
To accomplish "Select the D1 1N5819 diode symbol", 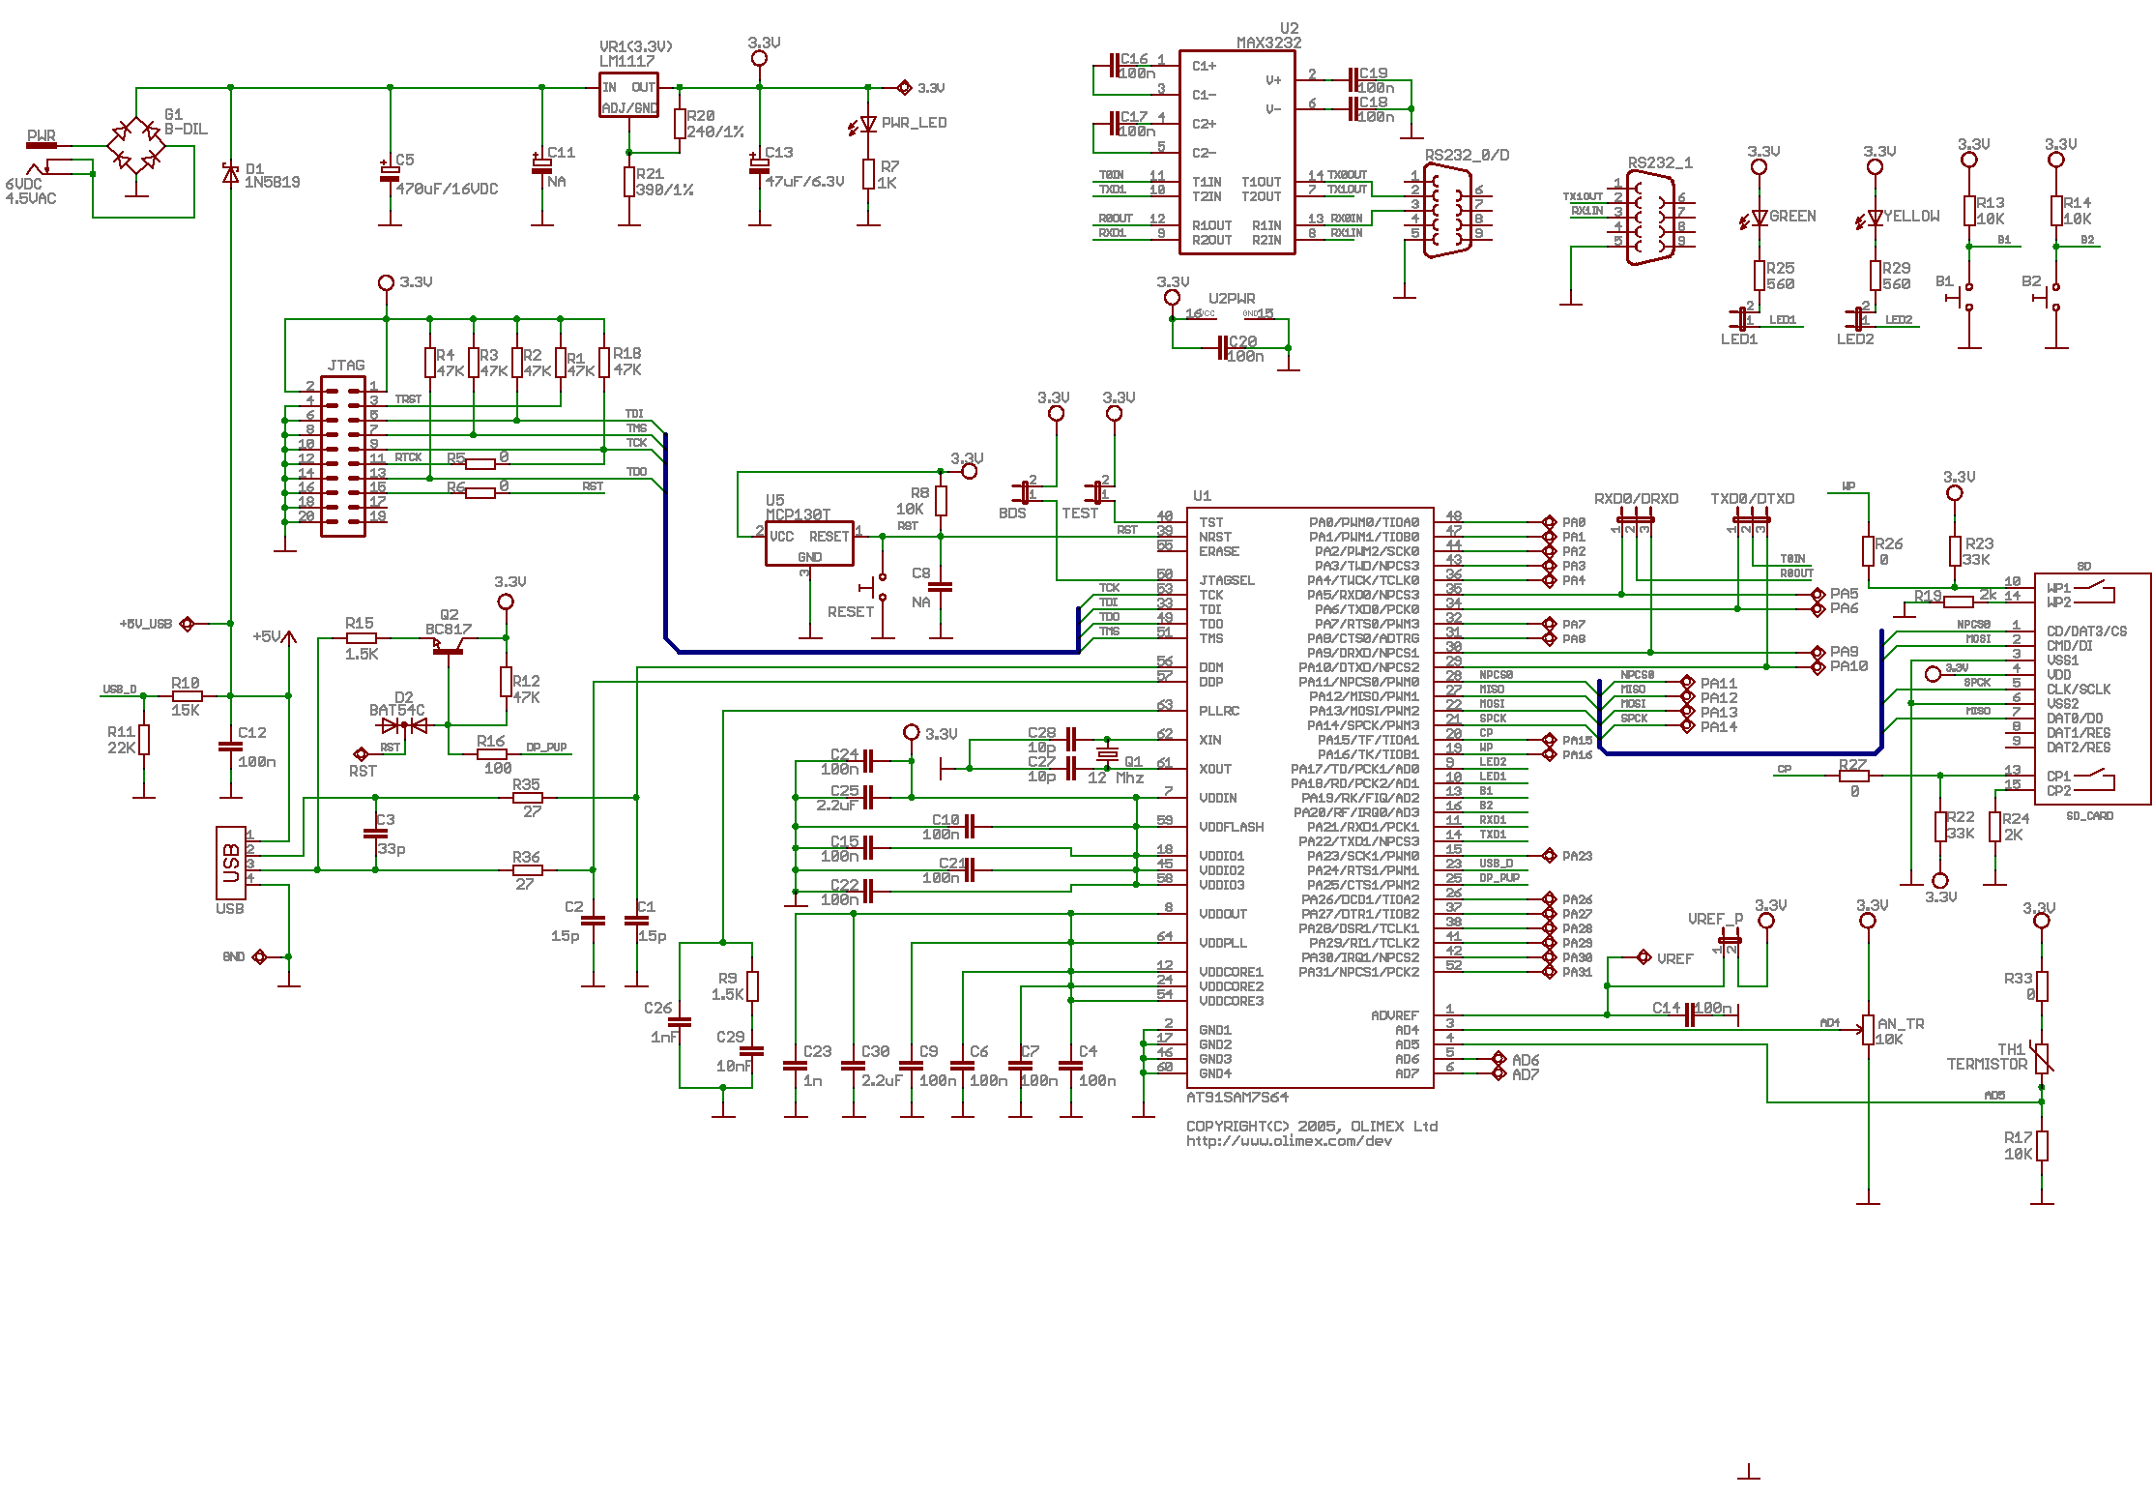I will (230, 173).
